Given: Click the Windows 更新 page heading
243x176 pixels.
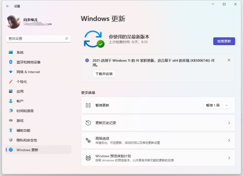Looking at the screenshot, I should 103,19.
